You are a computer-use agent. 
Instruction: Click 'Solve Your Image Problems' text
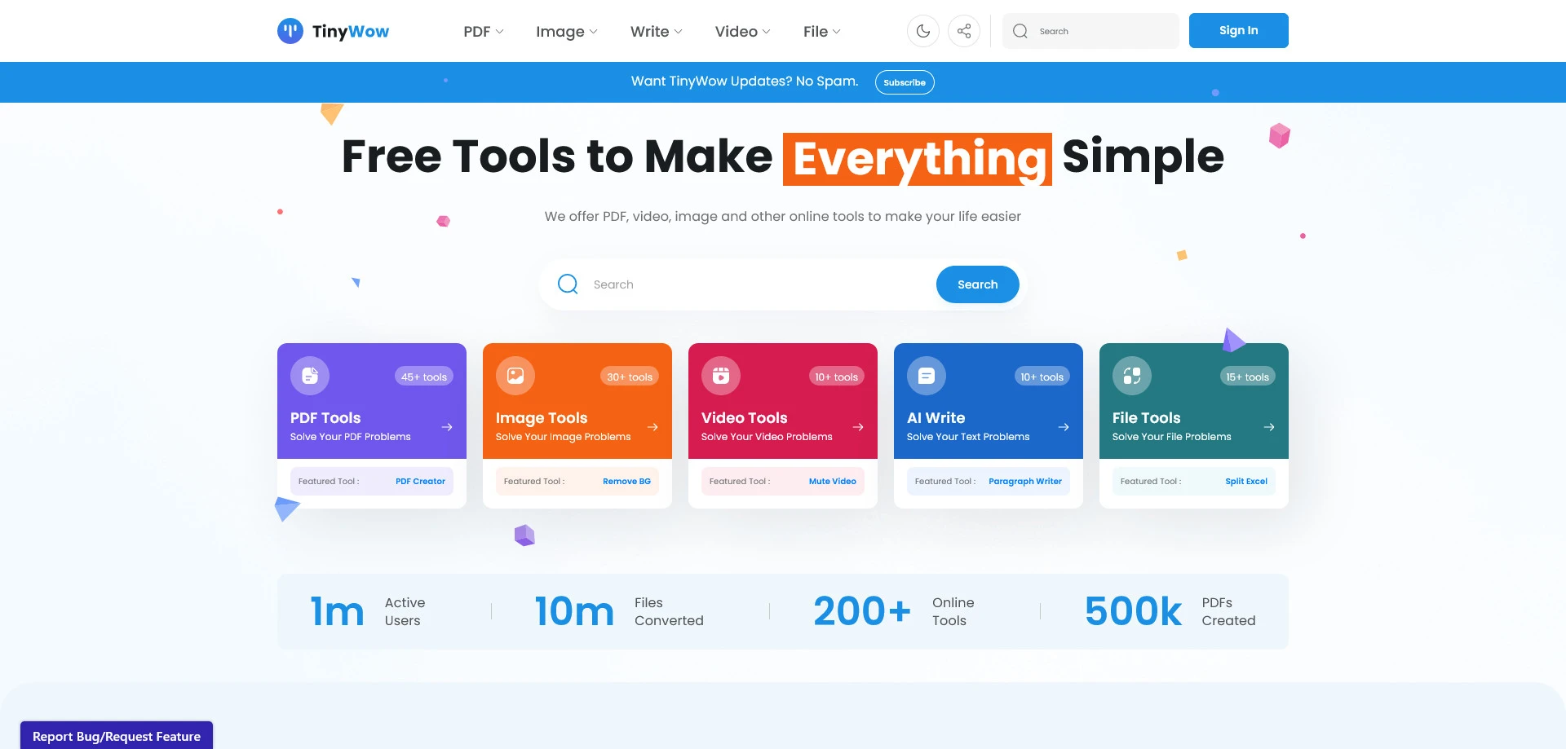[563, 437]
